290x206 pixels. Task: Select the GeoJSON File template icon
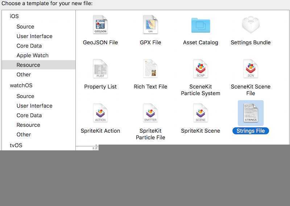coord(100,25)
